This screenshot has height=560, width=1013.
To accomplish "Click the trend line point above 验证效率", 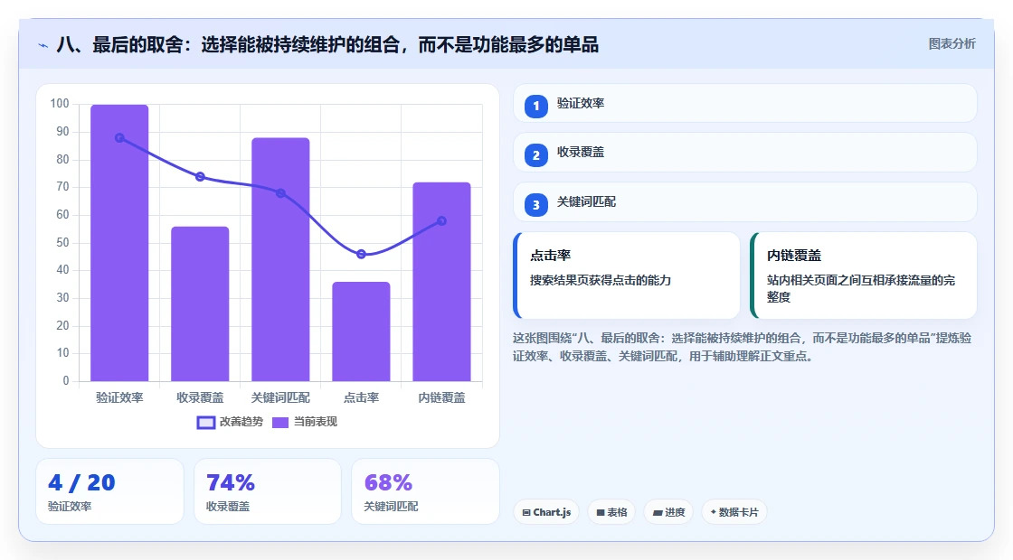I will [119, 138].
